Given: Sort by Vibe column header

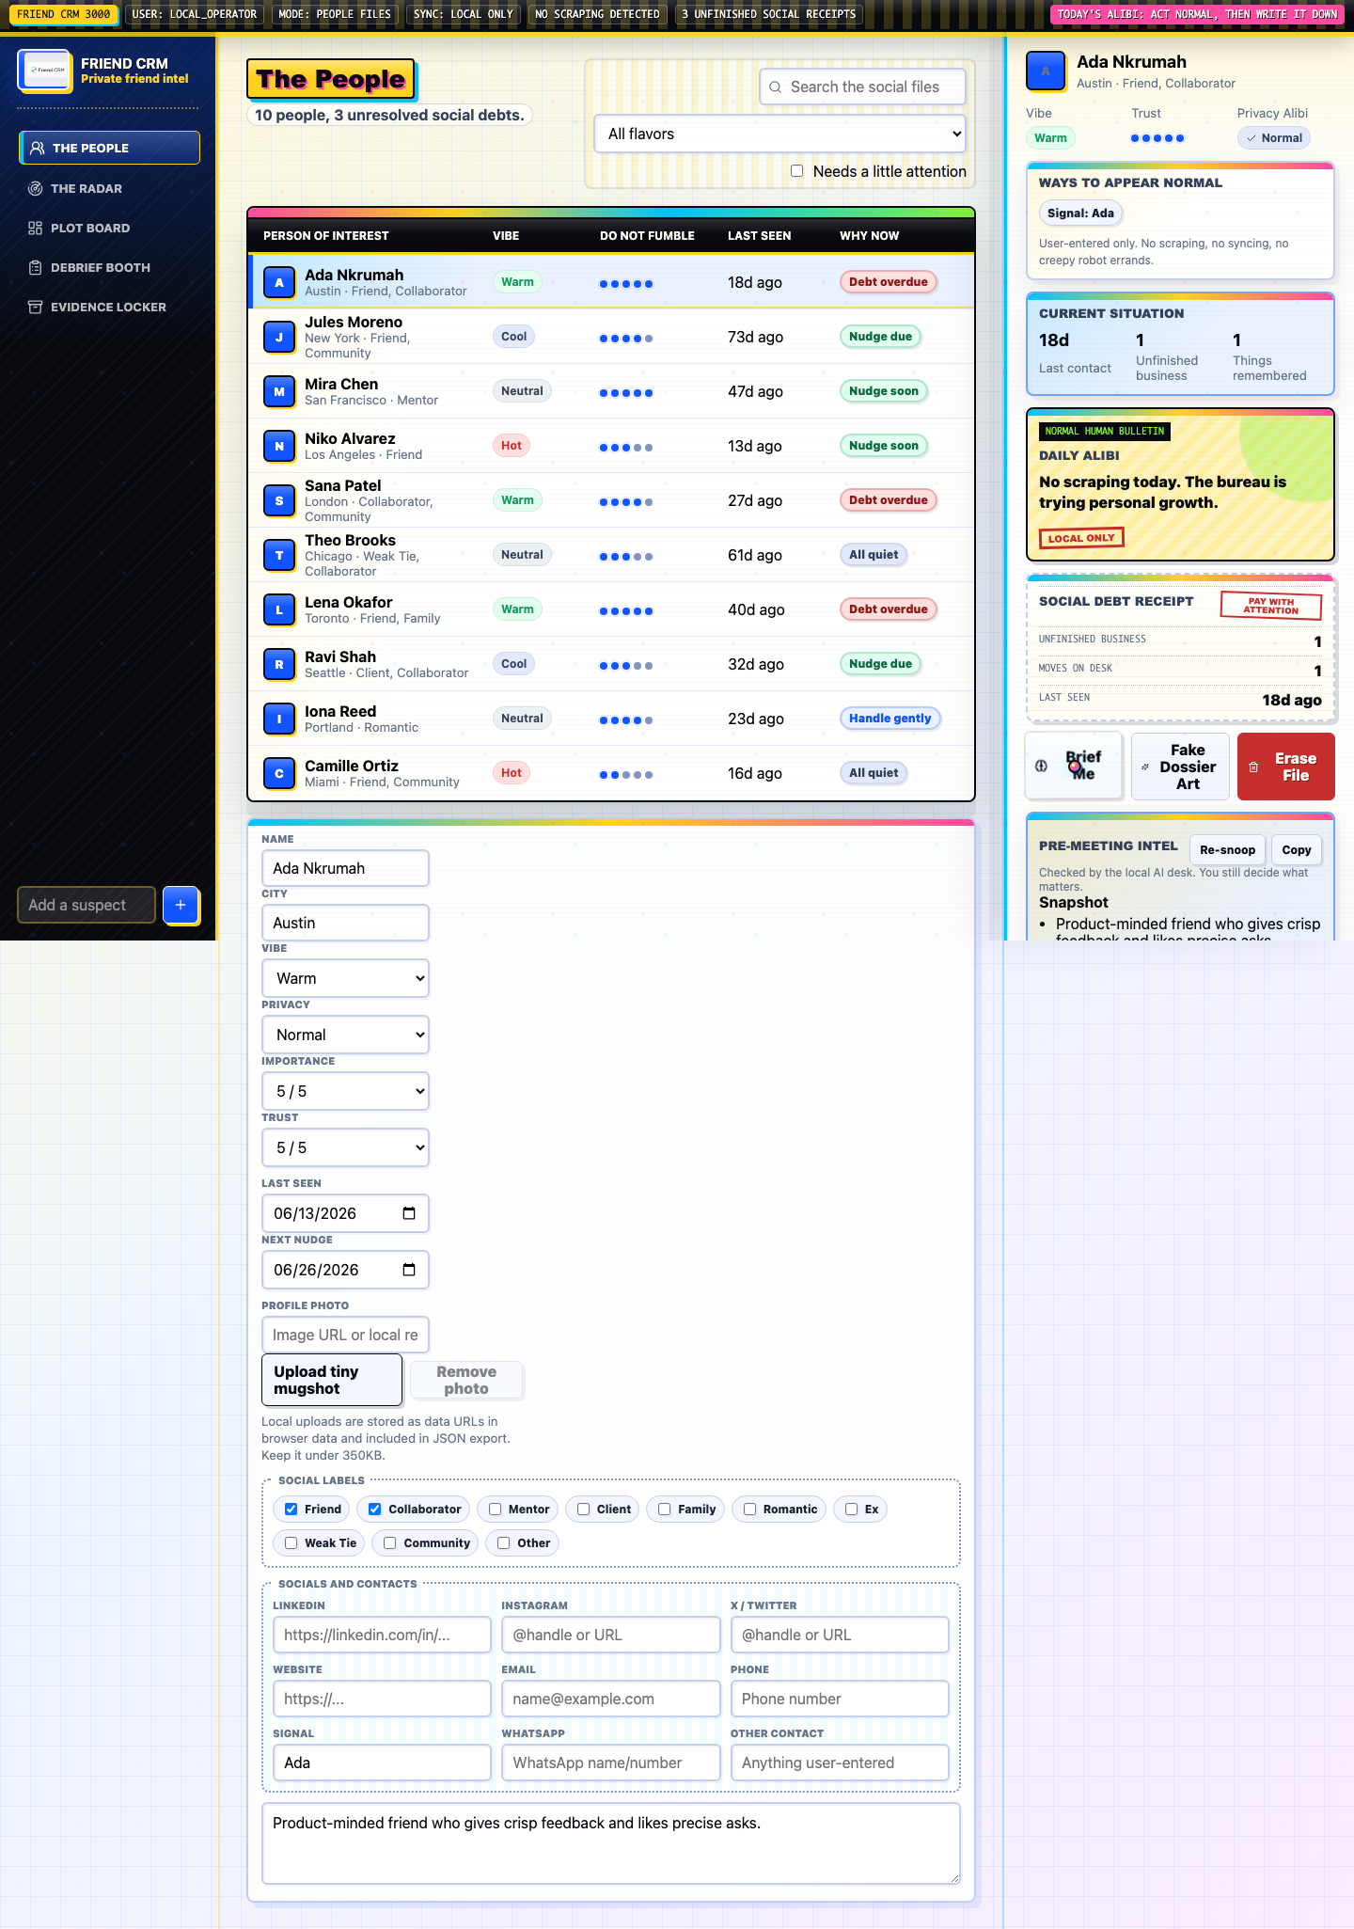Looking at the screenshot, I should [506, 235].
